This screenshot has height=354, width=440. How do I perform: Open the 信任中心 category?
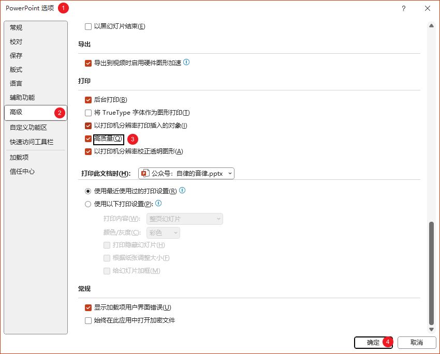pyautogui.click(x=22, y=172)
